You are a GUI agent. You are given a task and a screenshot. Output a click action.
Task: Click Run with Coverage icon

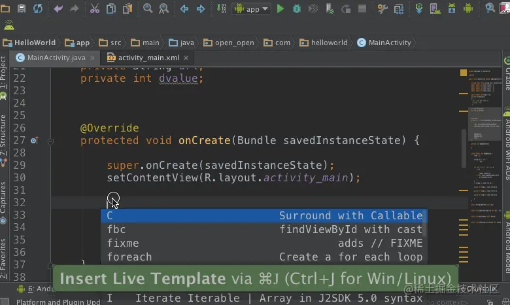click(x=313, y=9)
